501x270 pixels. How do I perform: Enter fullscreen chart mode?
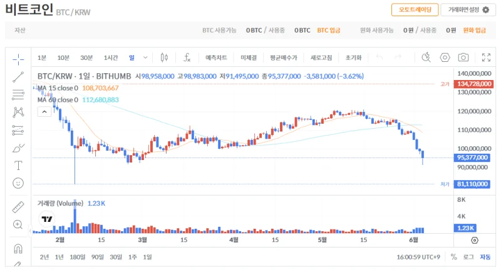tap(487, 57)
